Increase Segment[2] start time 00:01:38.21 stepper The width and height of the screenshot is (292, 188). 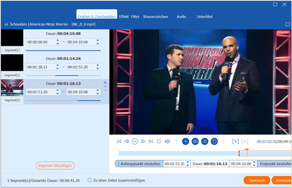click(x=57, y=65)
